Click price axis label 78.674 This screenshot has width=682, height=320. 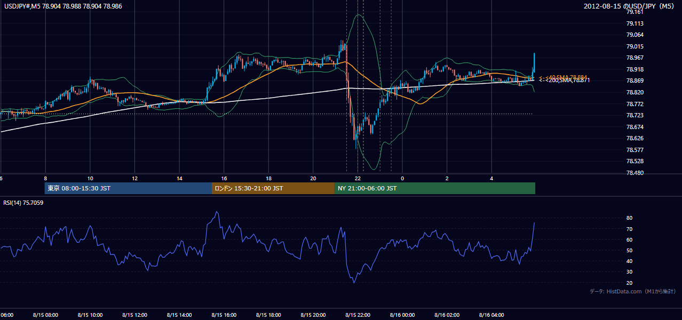coord(635,127)
